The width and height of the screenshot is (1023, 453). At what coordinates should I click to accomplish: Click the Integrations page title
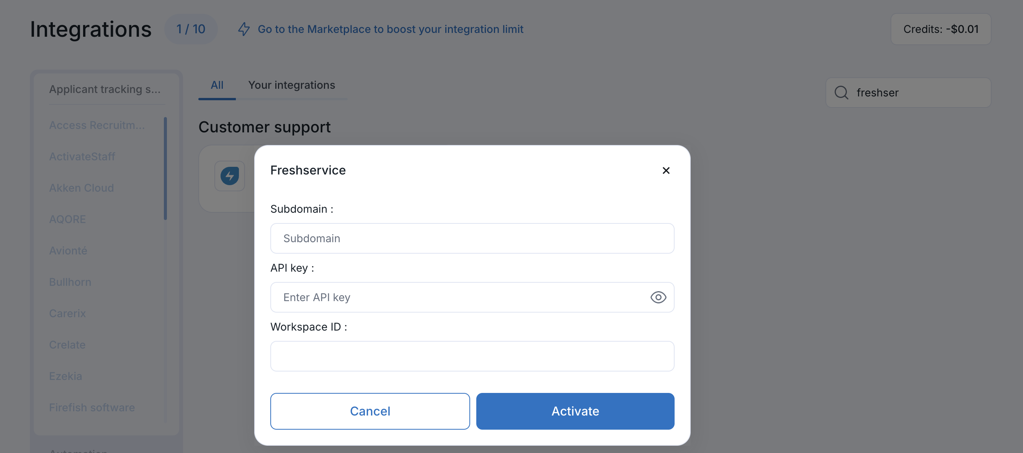91,29
